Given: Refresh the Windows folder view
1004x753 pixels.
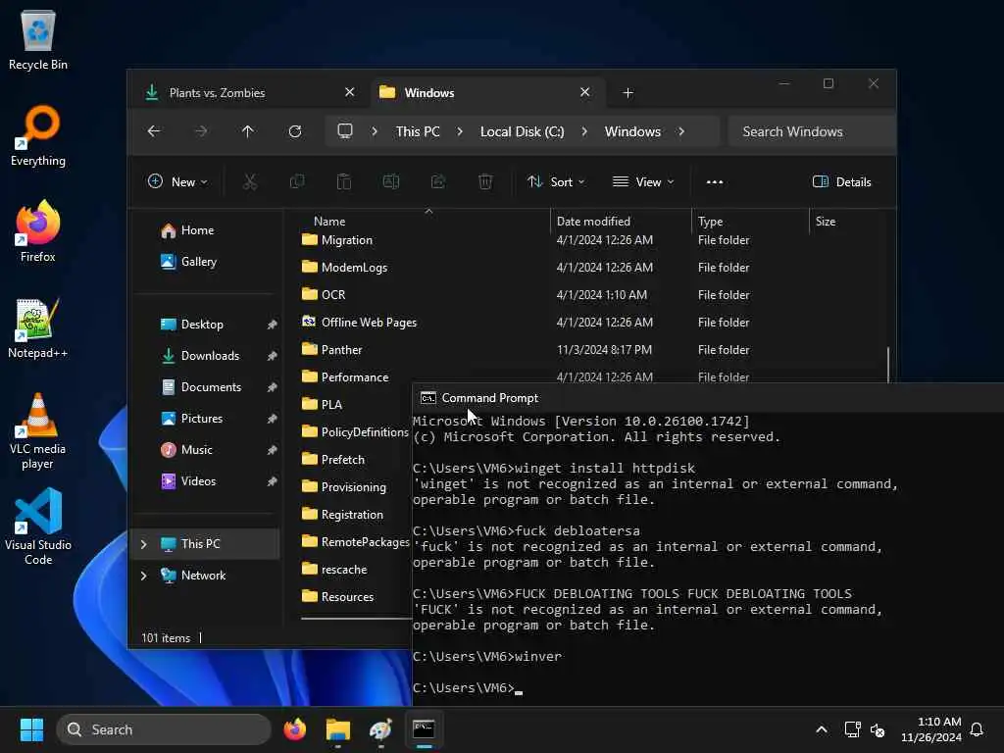Looking at the screenshot, I should [x=295, y=131].
